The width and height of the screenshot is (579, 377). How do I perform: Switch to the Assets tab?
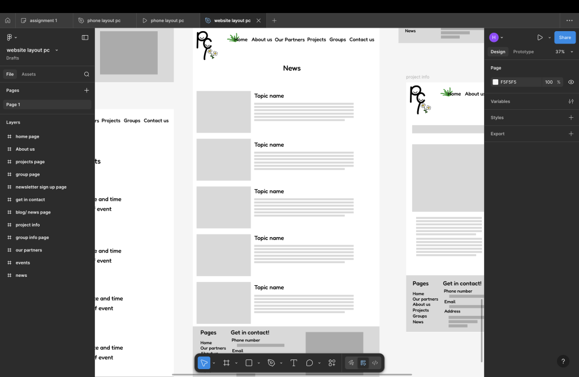[x=28, y=74]
